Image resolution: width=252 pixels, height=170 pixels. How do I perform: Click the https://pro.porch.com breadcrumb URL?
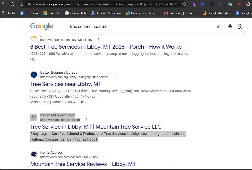pos(66,40)
